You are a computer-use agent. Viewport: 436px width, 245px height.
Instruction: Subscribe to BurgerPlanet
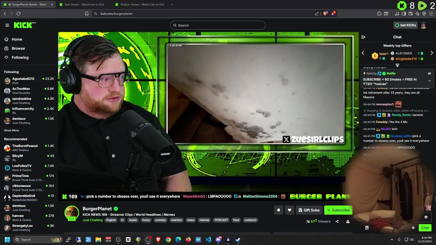pos(338,210)
